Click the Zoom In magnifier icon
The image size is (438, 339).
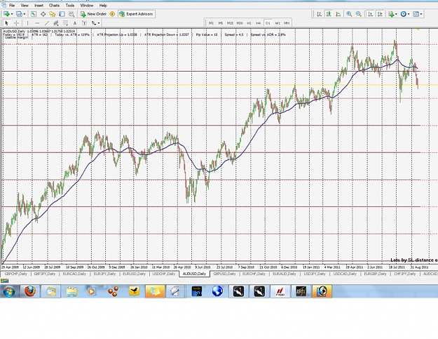[349, 14]
